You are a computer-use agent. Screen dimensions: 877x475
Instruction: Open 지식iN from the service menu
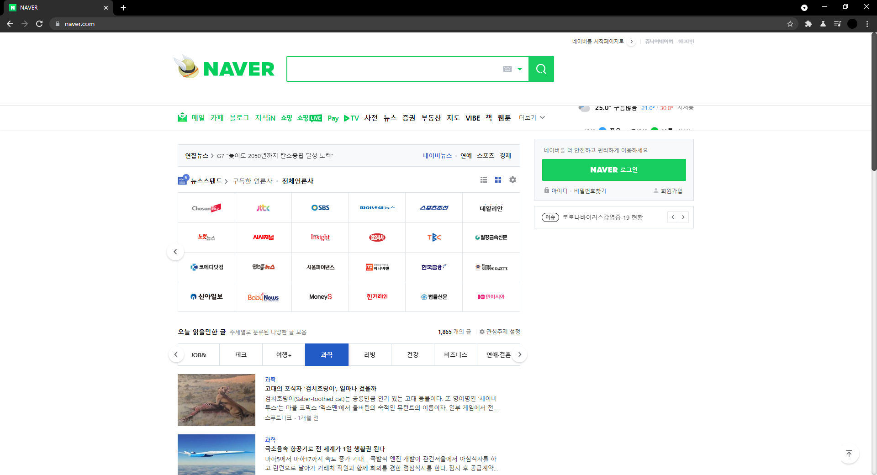265,118
